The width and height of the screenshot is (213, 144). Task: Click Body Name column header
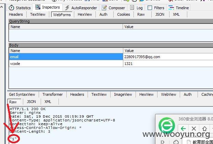(66, 51)
